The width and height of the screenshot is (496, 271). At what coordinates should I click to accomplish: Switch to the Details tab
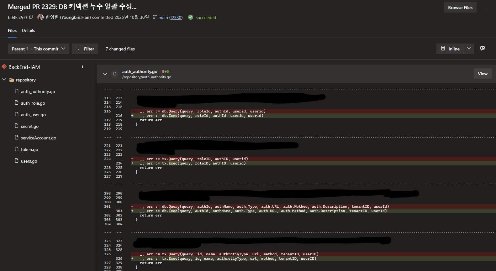point(28,30)
